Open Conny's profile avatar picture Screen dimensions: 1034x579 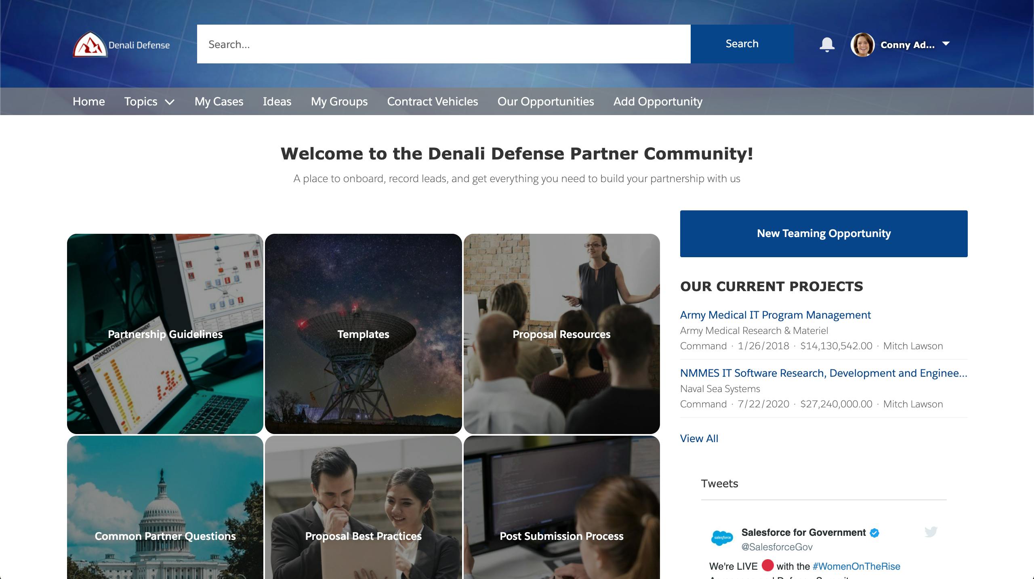coord(862,44)
